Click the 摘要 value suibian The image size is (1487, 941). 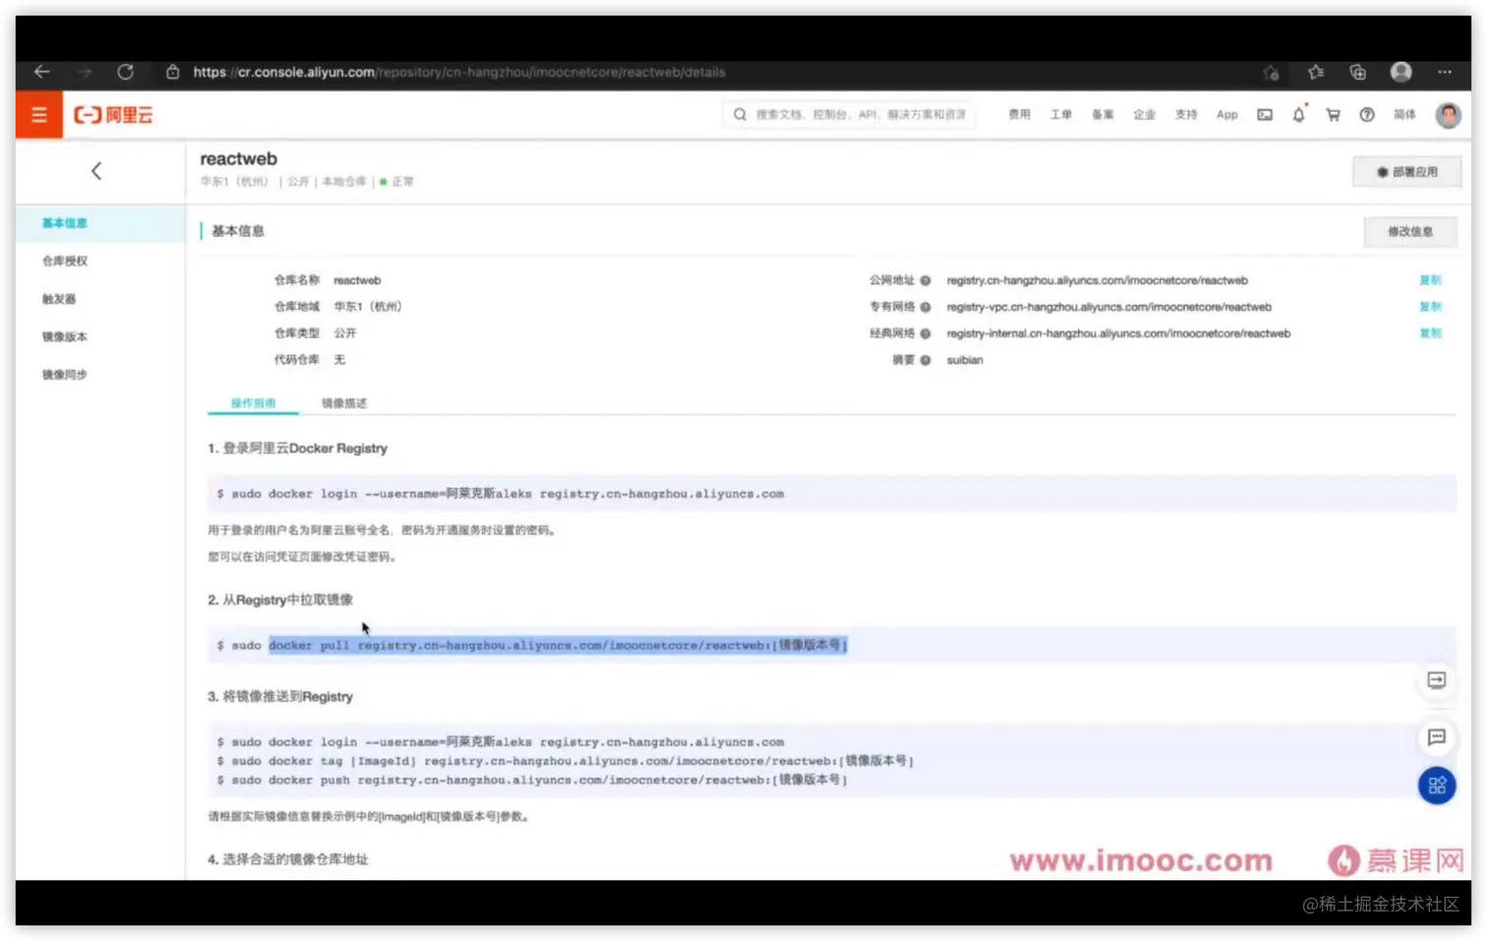(x=965, y=360)
